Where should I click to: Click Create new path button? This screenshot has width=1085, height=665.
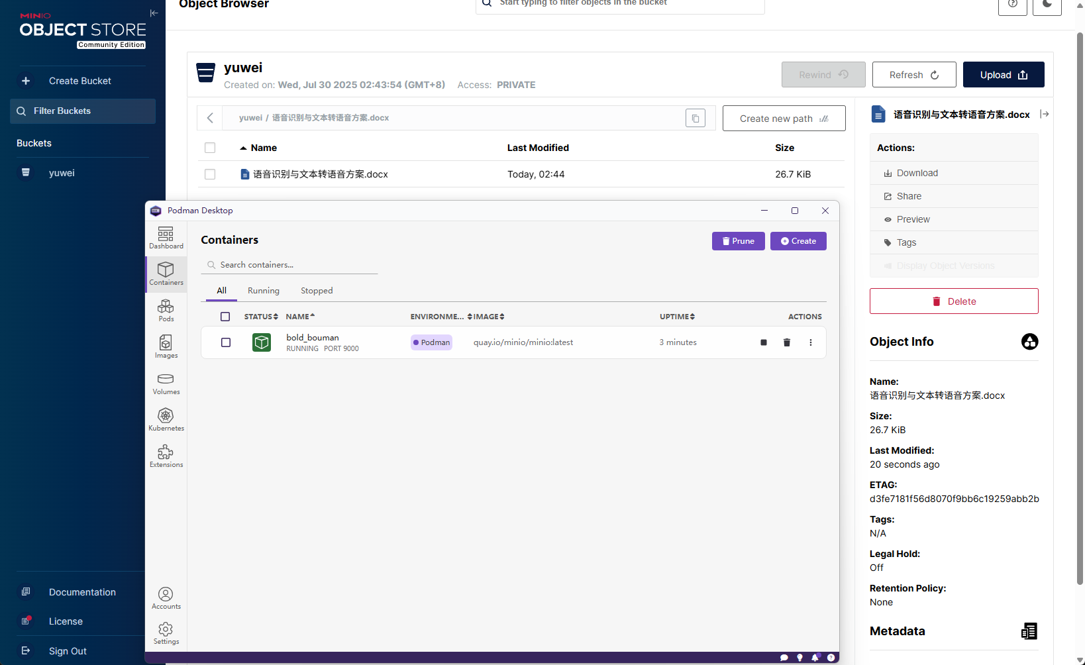pyautogui.click(x=784, y=119)
